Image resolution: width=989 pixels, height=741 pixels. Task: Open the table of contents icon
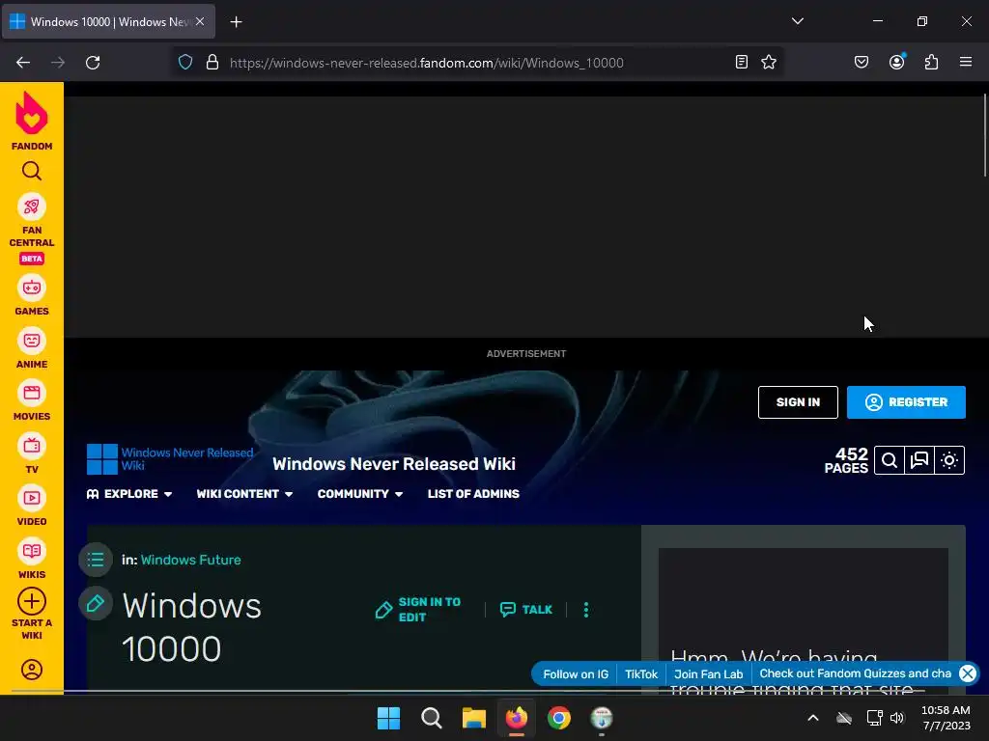point(96,560)
